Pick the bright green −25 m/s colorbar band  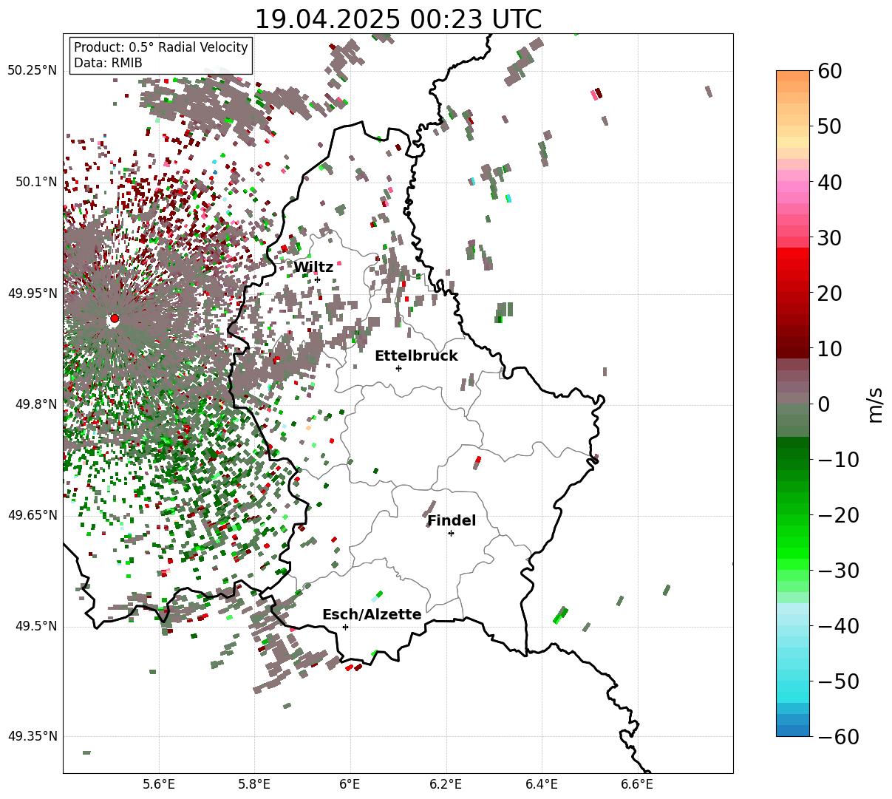coord(793,543)
